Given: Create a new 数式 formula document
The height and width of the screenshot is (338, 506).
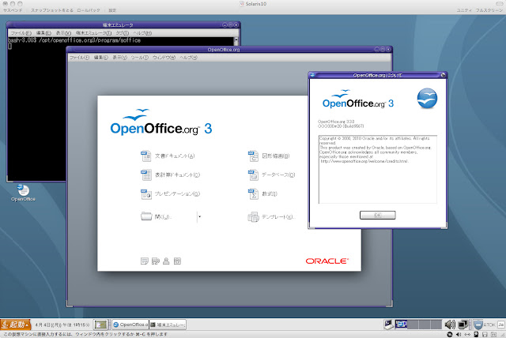Looking at the screenshot, I should tap(262, 194).
